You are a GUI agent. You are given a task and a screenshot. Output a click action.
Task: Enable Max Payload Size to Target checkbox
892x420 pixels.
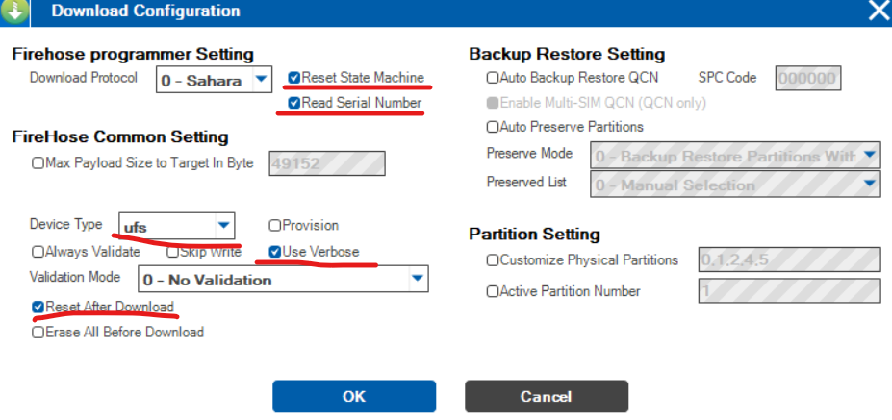point(38,163)
